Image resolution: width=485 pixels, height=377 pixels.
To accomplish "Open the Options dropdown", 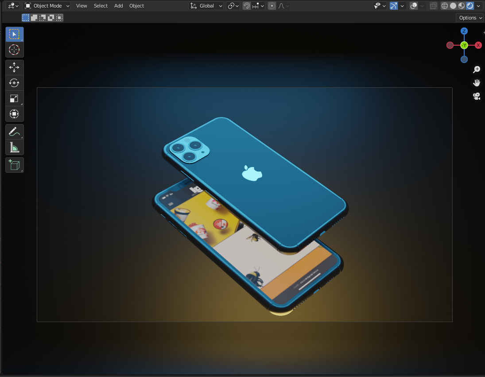I will [469, 18].
